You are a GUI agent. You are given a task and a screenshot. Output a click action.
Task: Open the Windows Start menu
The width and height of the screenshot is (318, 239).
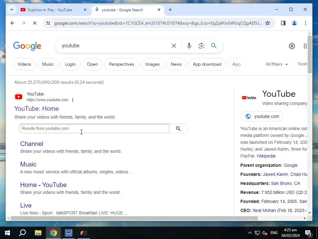tap(7, 233)
